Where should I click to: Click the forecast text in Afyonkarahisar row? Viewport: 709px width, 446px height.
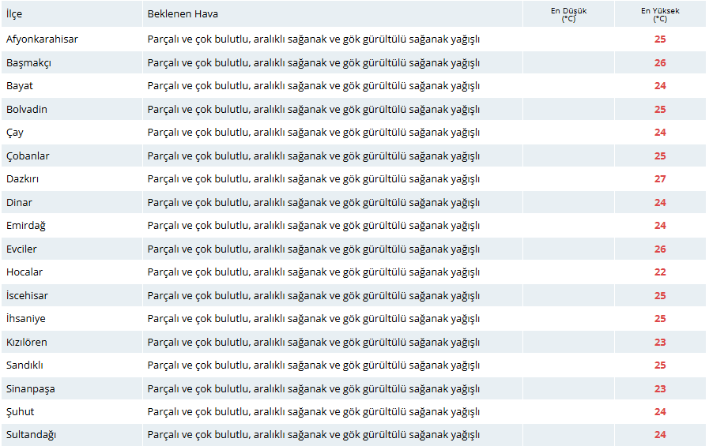(x=313, y=39)
